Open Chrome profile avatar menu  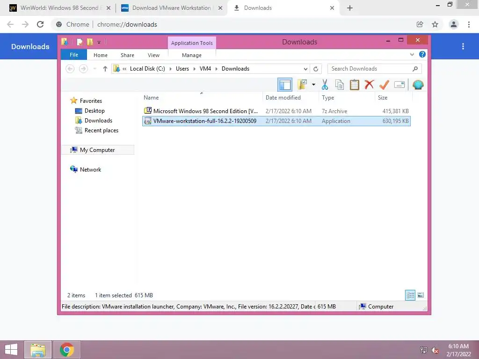click(454, 24)
